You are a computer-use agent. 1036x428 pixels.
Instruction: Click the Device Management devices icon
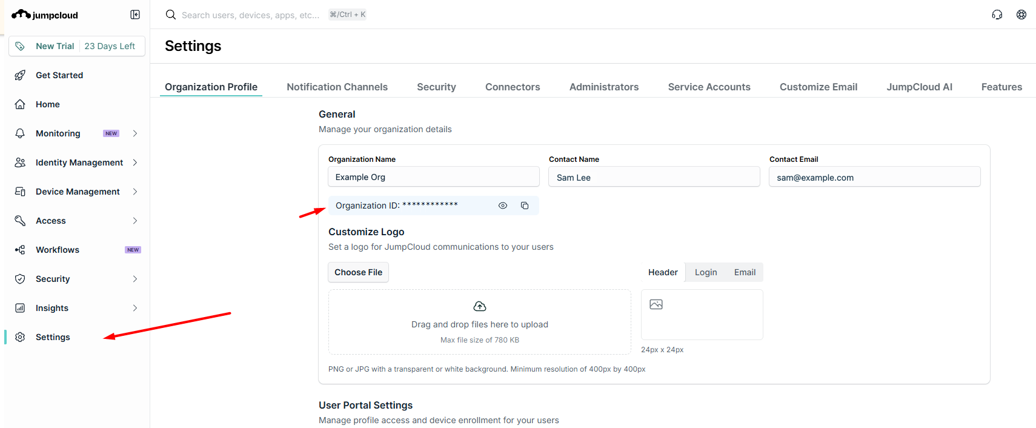point(20,192)
